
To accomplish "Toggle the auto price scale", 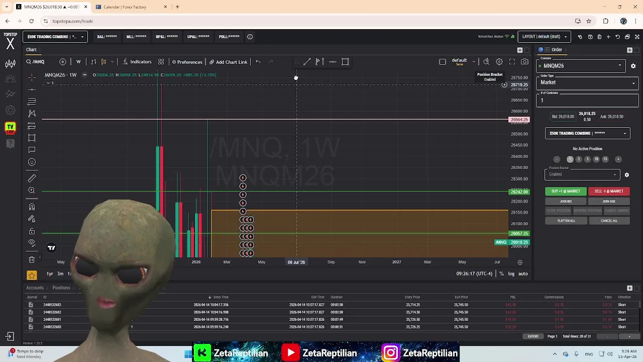I will (x=523, y=274).
